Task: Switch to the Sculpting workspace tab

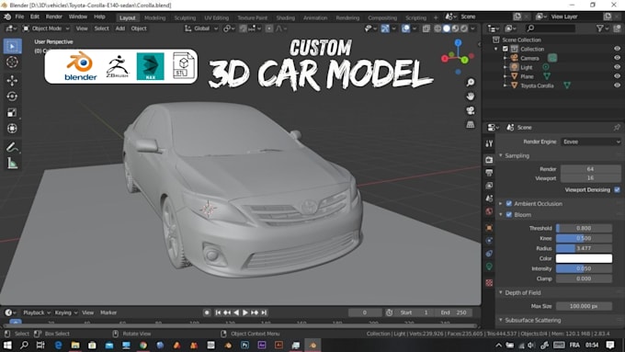Action: 185,18
